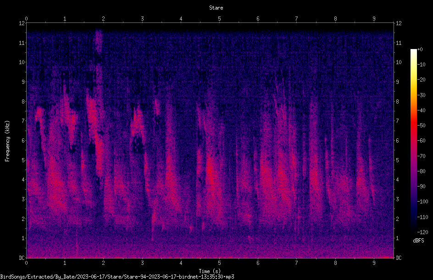Click the "Frequency (kHz)" axis label

pyautogui.click(x=7, y=141)
